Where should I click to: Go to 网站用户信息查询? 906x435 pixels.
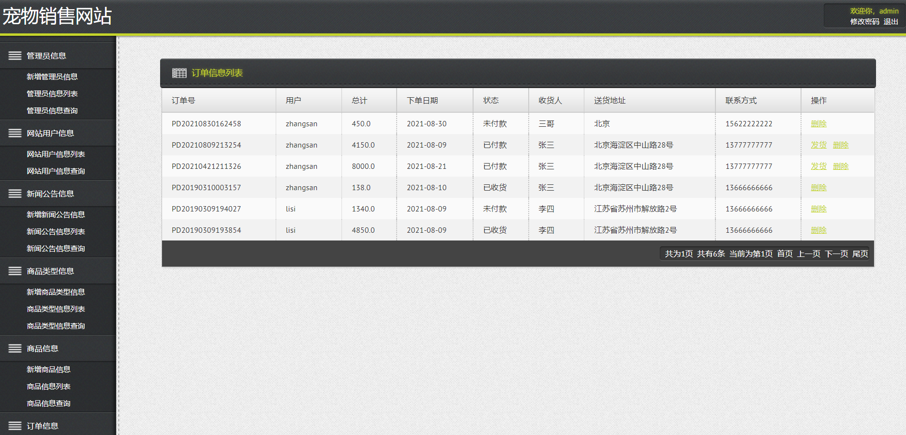(x=56, y=171)
